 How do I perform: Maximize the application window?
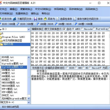[x=99, y=3]
